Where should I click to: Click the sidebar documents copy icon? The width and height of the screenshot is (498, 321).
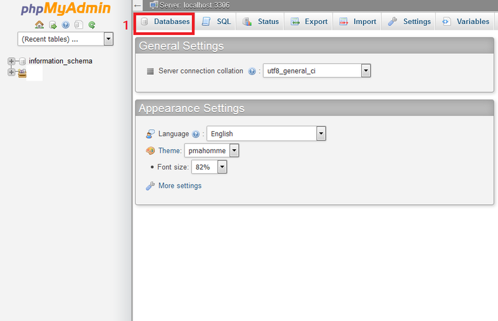tap(79, 25)
